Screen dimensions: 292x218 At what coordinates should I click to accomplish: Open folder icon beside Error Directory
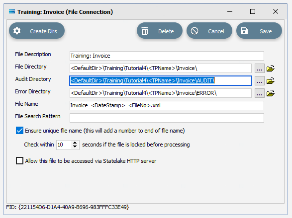click(x=271, y=93)
